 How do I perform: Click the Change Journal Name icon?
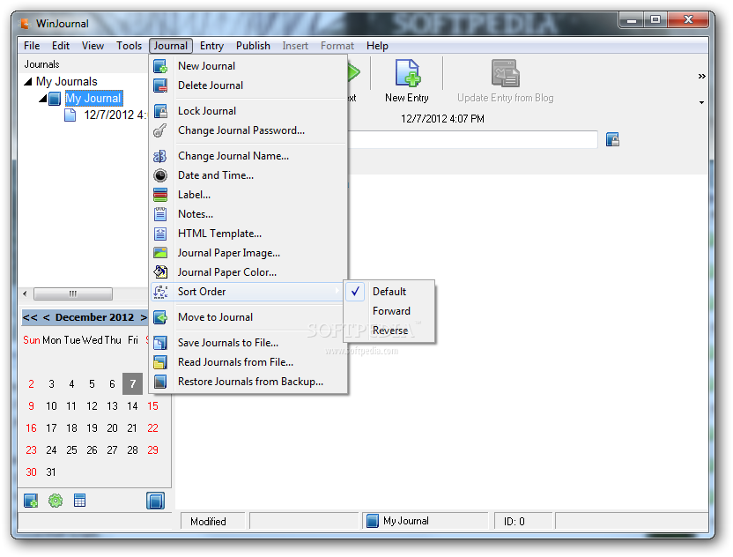point(160,156)
